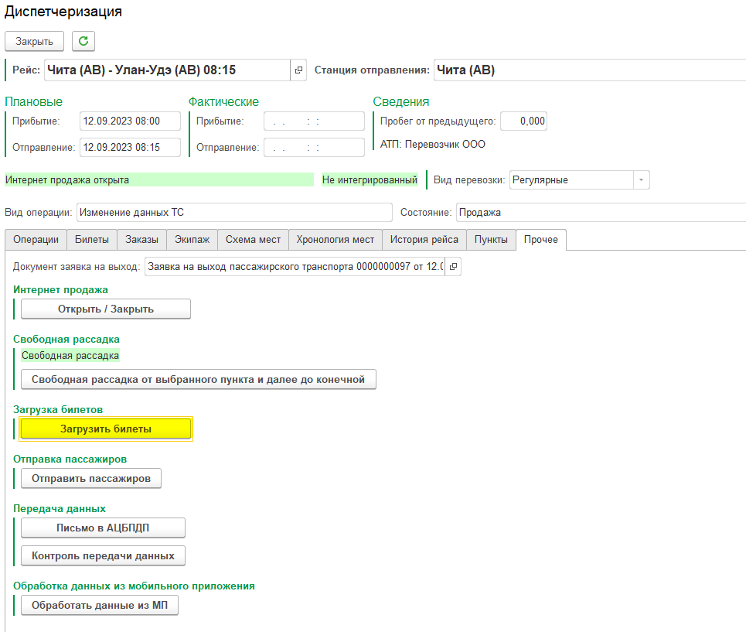Open the Схема мест tab
Viewport: 746px width, 632px height.
pos(253,240)
